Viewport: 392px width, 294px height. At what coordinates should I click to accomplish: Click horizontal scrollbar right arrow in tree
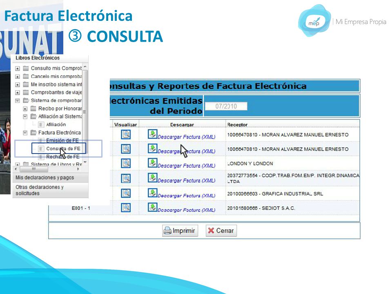[x=78, y=169]
